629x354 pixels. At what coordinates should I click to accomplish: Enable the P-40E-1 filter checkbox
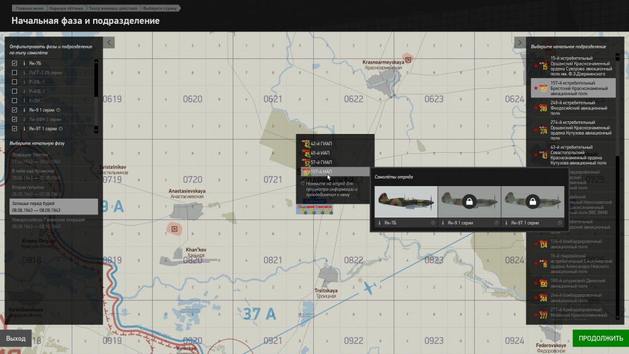[14, 91]
